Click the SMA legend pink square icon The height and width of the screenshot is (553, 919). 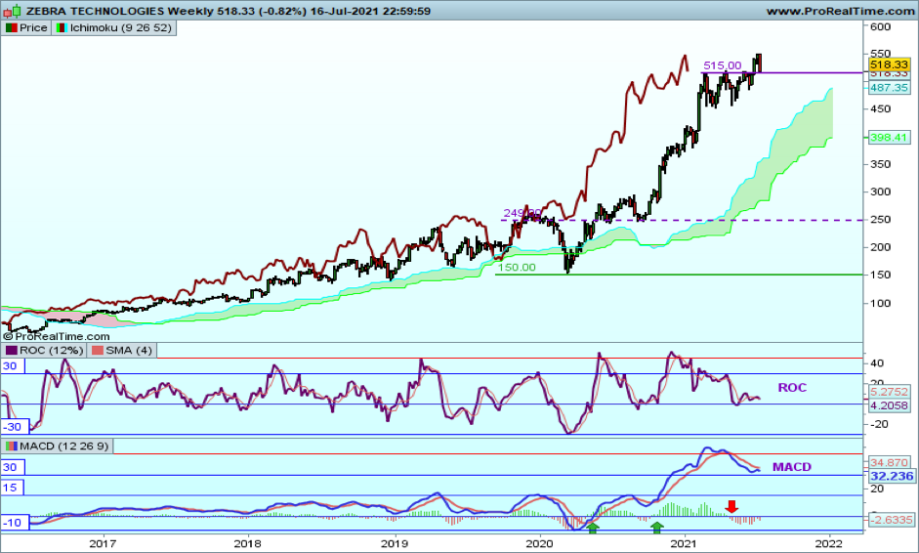click(98, 350)
